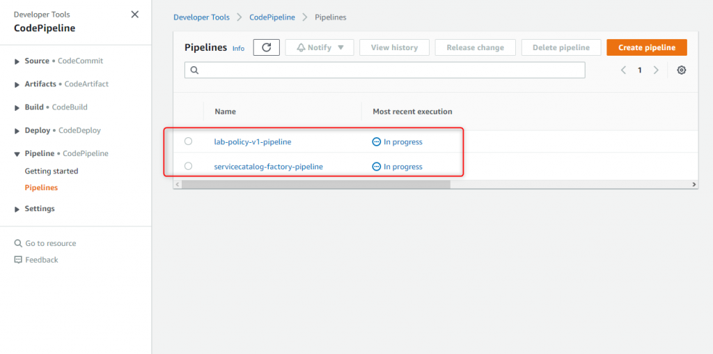Click the horizontal scrollbar under the table

[315, 184]
